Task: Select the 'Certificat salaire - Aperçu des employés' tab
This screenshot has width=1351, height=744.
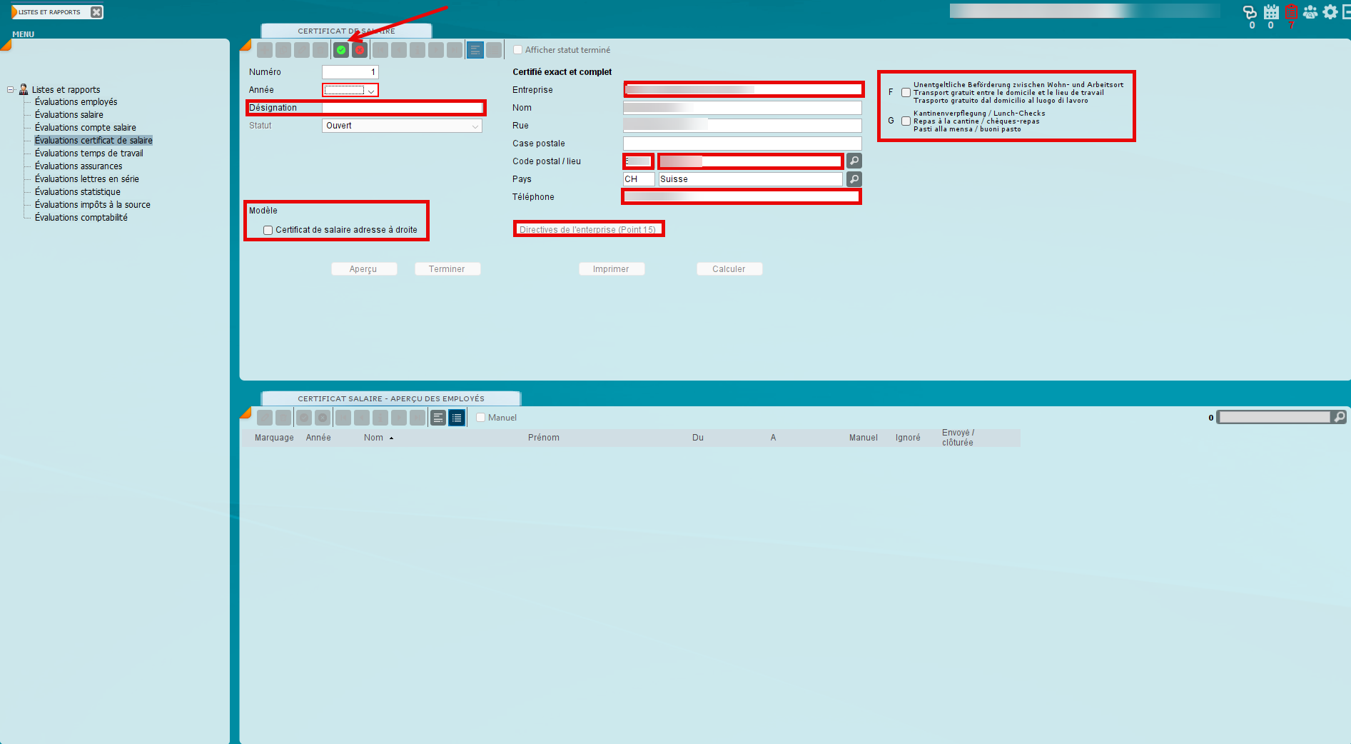Action: click(x=390, y=398)
